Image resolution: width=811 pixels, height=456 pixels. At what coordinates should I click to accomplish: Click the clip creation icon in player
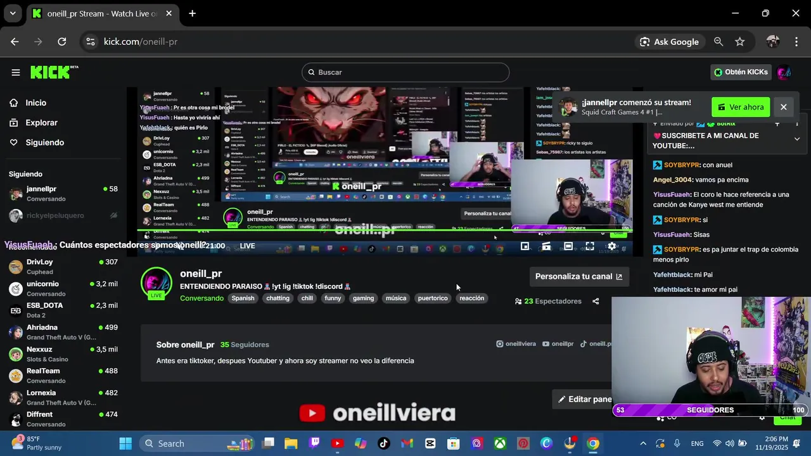tap(546, 246)
